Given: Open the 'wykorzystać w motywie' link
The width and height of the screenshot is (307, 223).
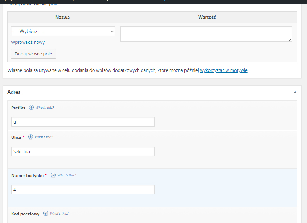Looking at the screenshot, I should 224,70.
